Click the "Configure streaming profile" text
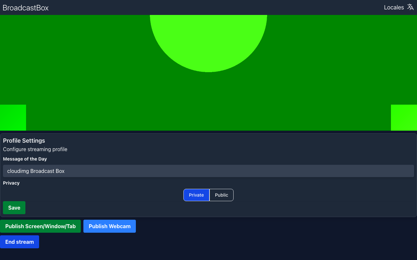The height and width of the screenshot is (260, 417). tap(35, 149)
